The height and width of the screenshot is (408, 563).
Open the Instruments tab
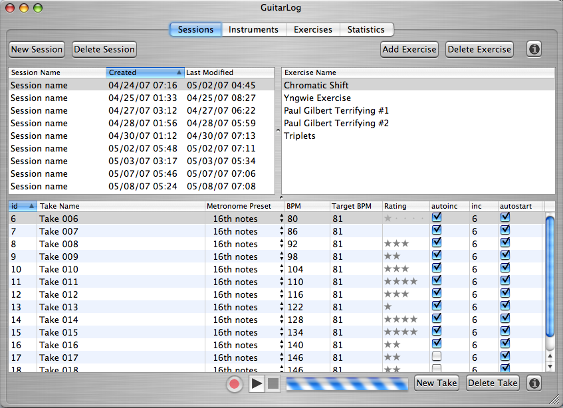[x=253, y=29]
